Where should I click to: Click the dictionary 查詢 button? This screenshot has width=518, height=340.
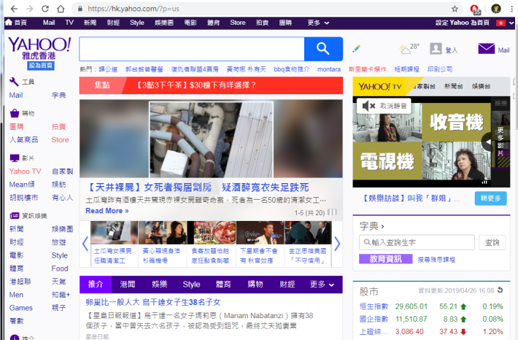tap(492, 242)
